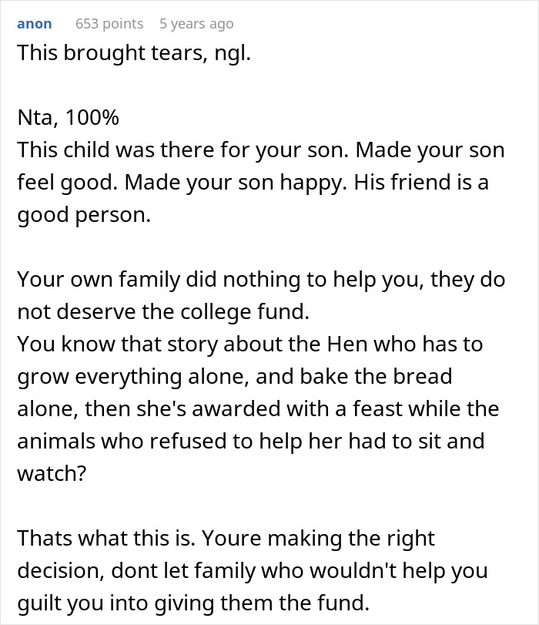539x625 pixels.
Task: Click the line starting 'You know that story'
Action: pyautogui.click(x=249, y=343)
